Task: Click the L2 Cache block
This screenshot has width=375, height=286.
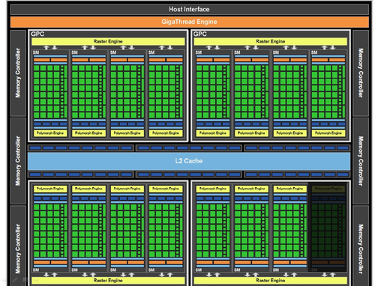Action: pyautogui.click(x=189, y=161)
